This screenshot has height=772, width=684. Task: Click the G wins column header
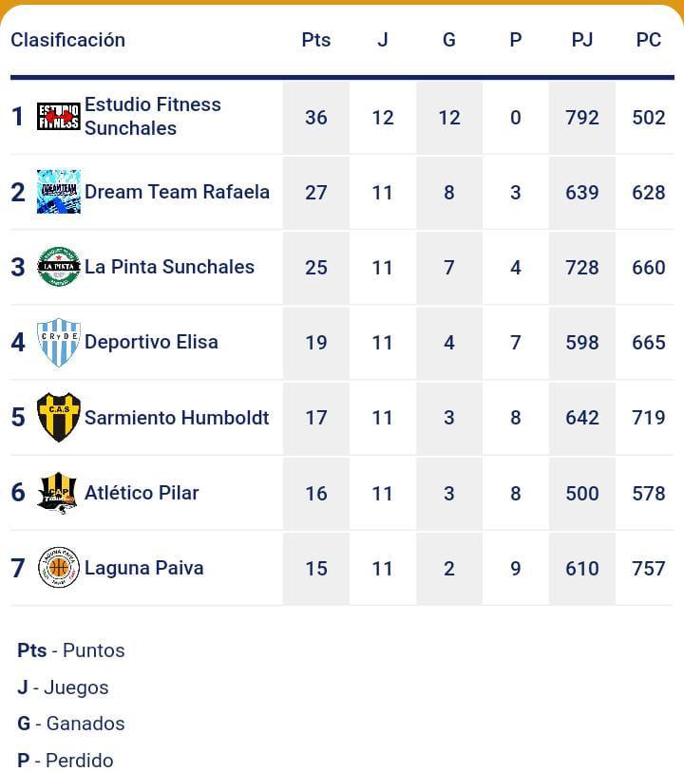click(448, 40)
